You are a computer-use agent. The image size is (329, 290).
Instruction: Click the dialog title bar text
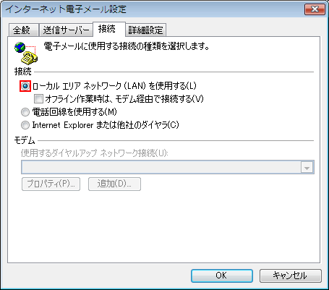point(66,9)
